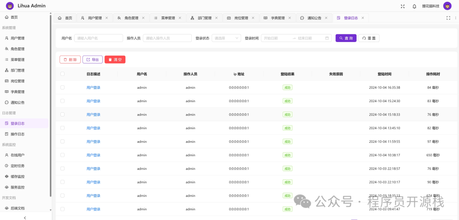
Task: Click 开始日期 start date field
Action: coord(276,38)
